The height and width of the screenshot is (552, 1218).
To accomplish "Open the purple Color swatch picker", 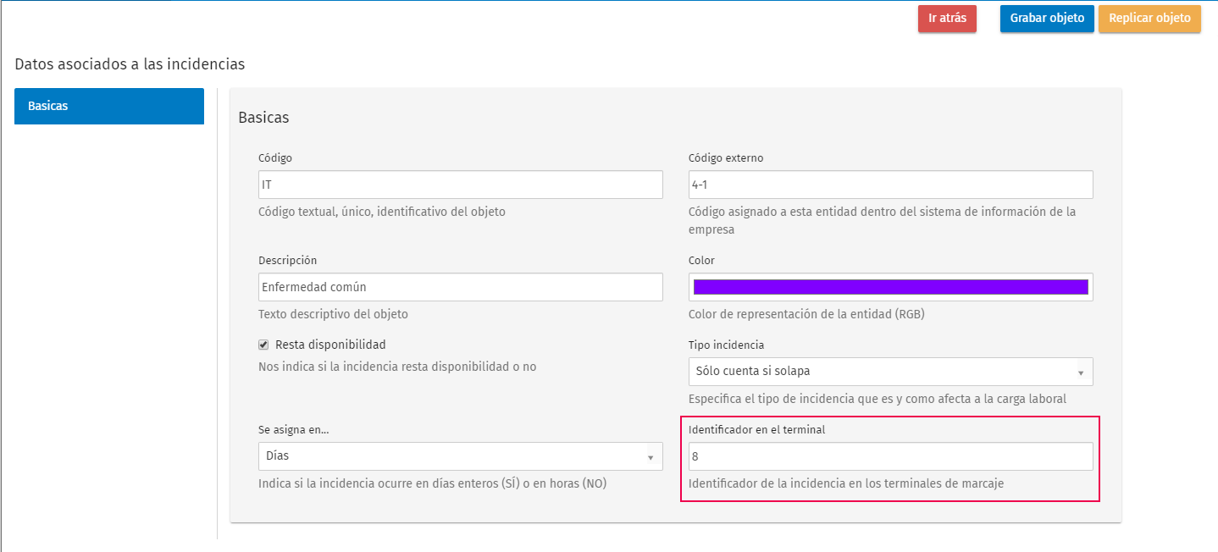I will [891, 287].
